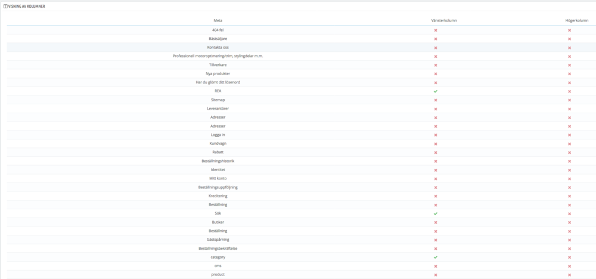This screenshot has height=279, width=596.
Task: Select the Gästspårning row label
Action: pos(218,240)
